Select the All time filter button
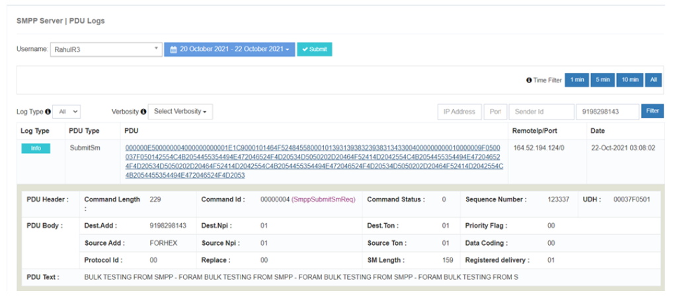675x301 pixels. click(x=653, y=80)
